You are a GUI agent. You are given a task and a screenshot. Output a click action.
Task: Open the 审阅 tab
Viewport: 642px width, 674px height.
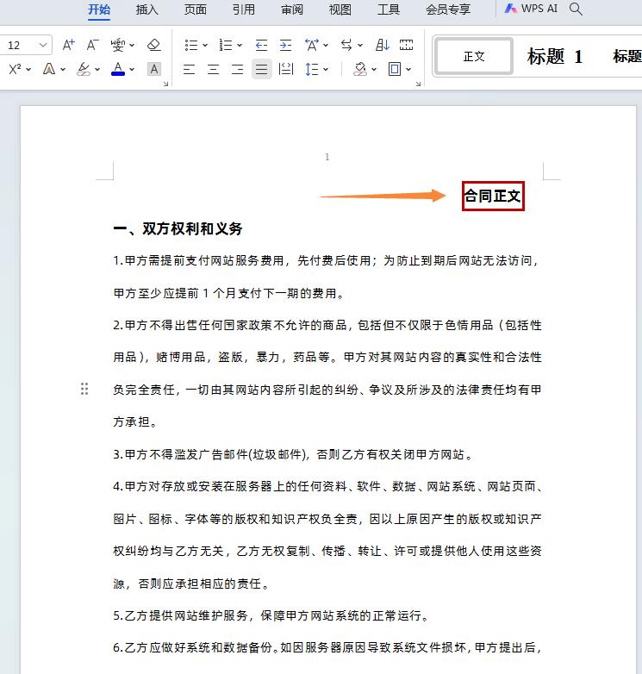[292, 9]
